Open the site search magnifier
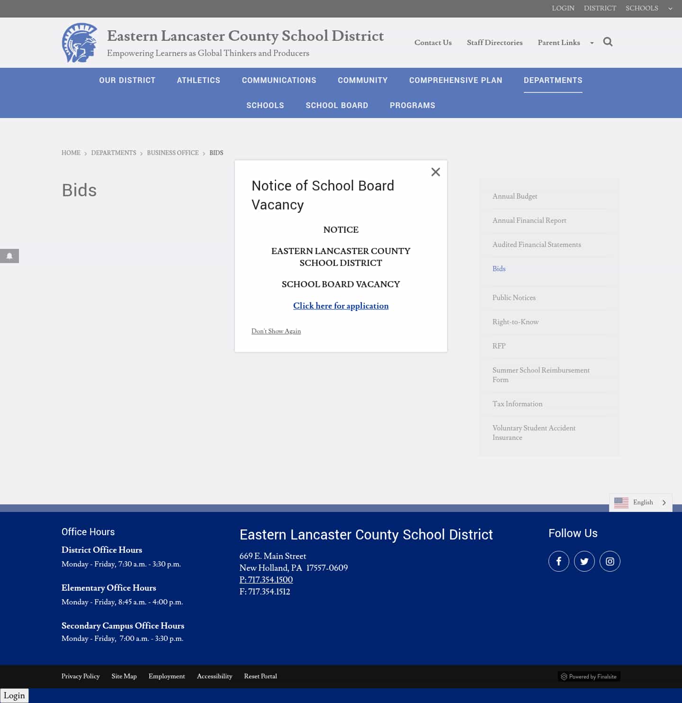 coord(608,42)
